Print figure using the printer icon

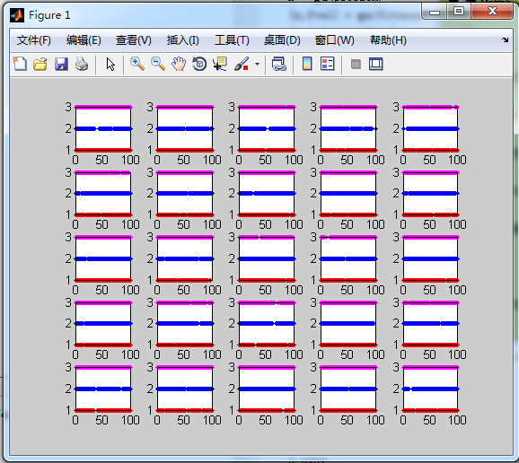point(82,64)
